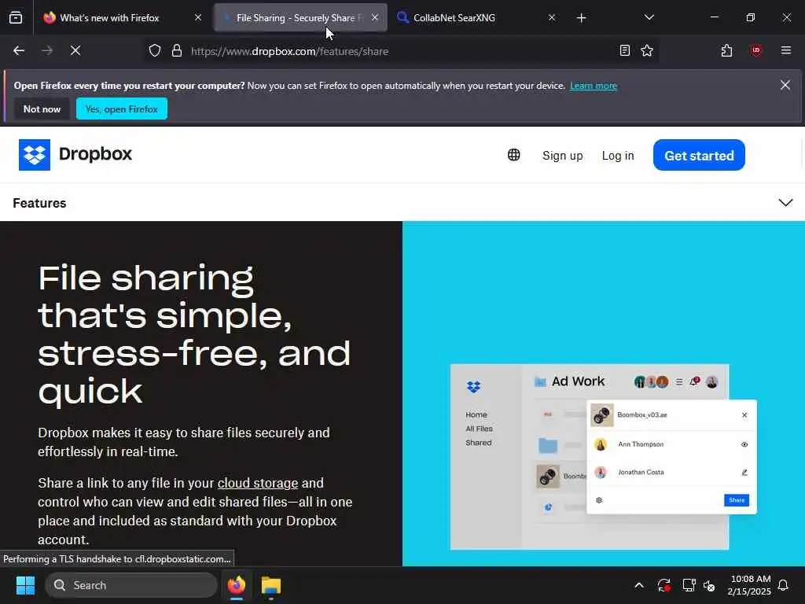Click the address bar URL field
This screenshot has width=805, height=604.
click(400, 51)
